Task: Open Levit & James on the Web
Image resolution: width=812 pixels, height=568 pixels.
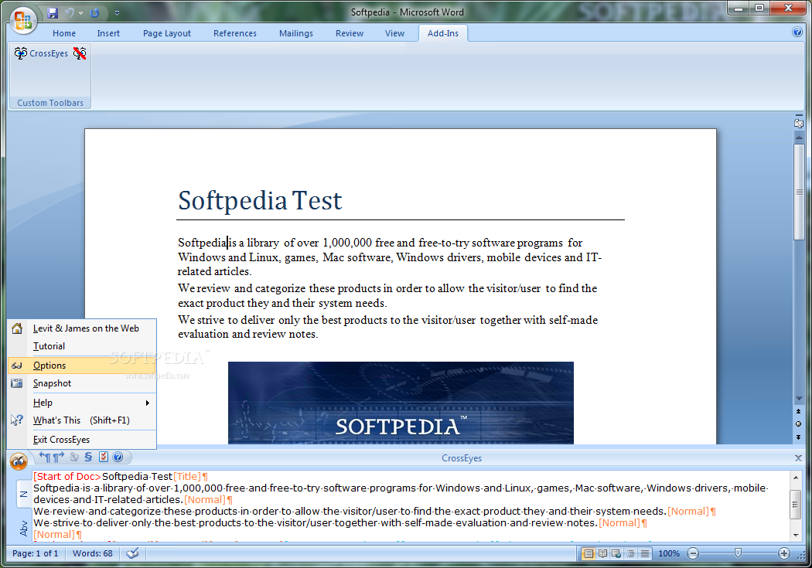Action: tap(82, 328)
